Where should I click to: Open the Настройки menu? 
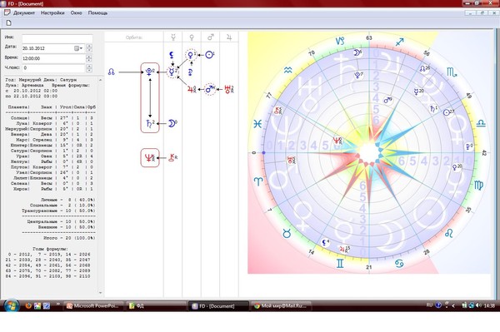point(52,13)
